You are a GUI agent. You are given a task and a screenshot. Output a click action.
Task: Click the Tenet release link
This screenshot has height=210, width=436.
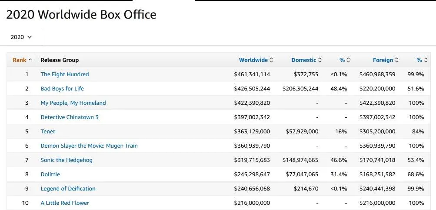pos(48,132)
